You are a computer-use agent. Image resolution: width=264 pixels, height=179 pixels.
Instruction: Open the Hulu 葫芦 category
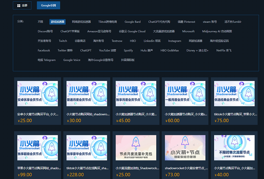point(147,50)
